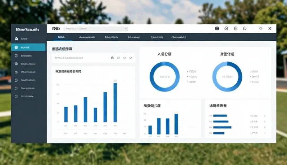The image size is (287, 165).
Task: Click the fifth sidebar item's lock-like icon
Action: click(16, 72)
